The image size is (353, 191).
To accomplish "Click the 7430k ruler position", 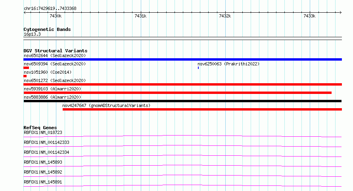I will tap(56, 16).
